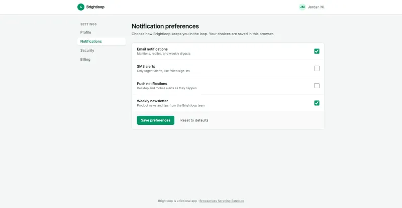The height and width of the screenshot is (208, 402).
Task: Click the SETTINGS sidebar heading
Action: (x=88, y=24)
